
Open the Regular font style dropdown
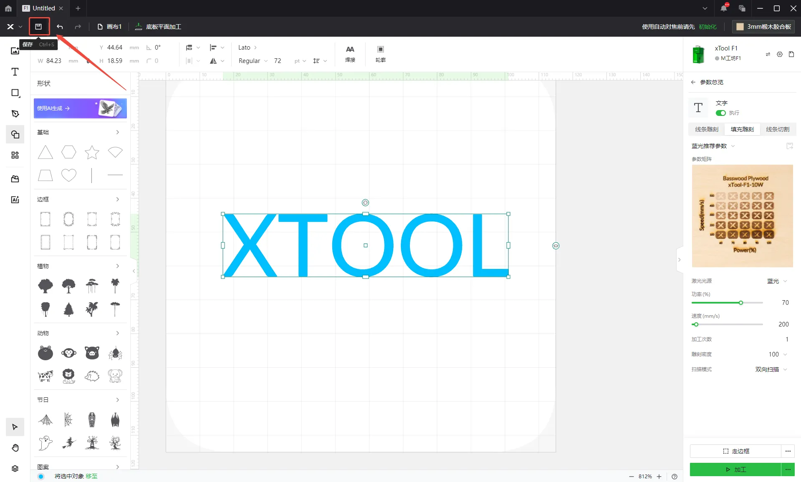253,61
